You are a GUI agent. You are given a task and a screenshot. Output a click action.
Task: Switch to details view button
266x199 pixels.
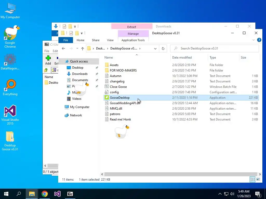[x=252, y=179]
